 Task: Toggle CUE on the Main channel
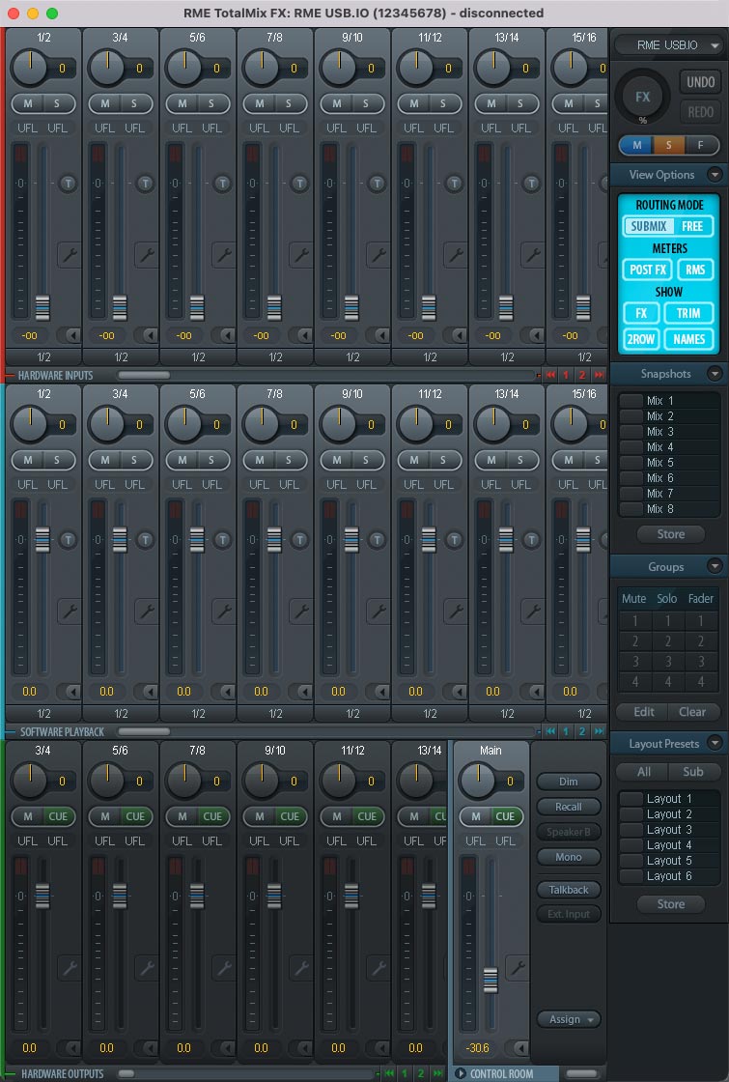505,816
